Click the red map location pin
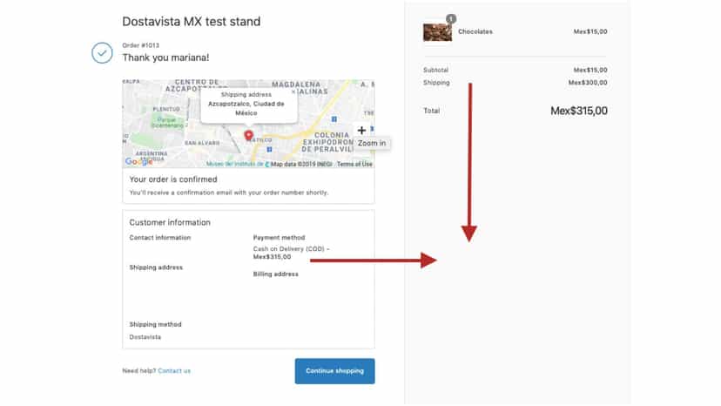The image size is (721, 406). (x=248, y=135)
